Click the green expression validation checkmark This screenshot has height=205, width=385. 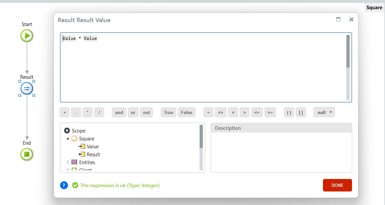[75, 185]
